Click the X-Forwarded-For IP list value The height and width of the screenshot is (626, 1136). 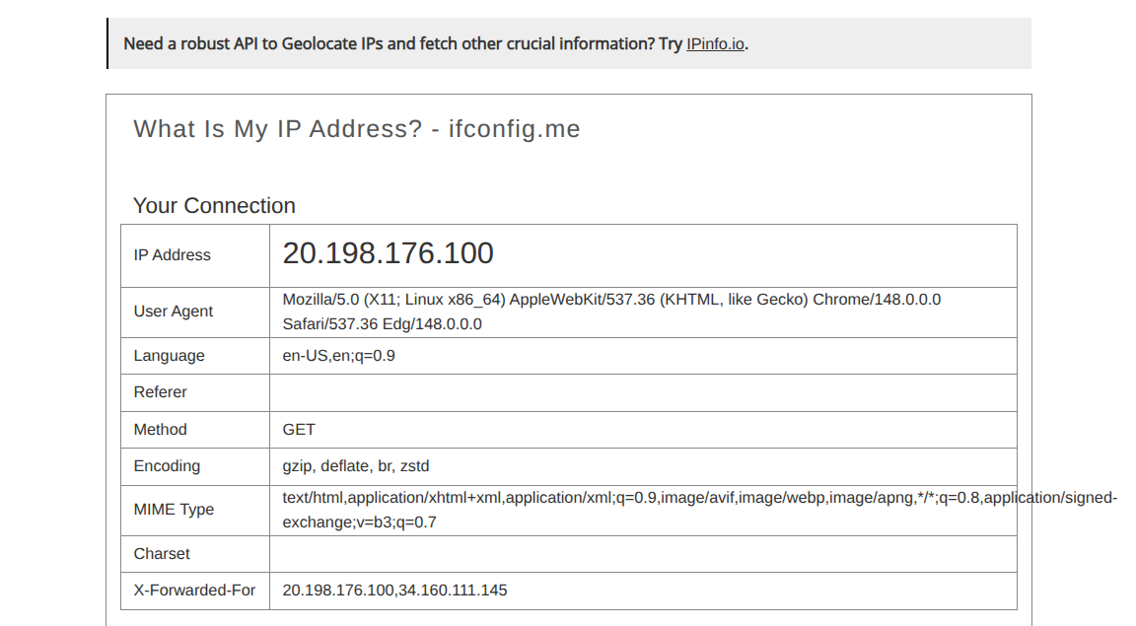click(x=394, y=591)
